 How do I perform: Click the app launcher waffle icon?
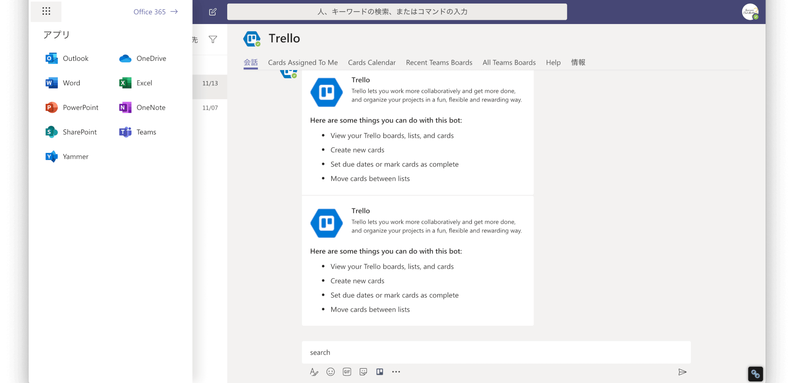tap(46, 11)
